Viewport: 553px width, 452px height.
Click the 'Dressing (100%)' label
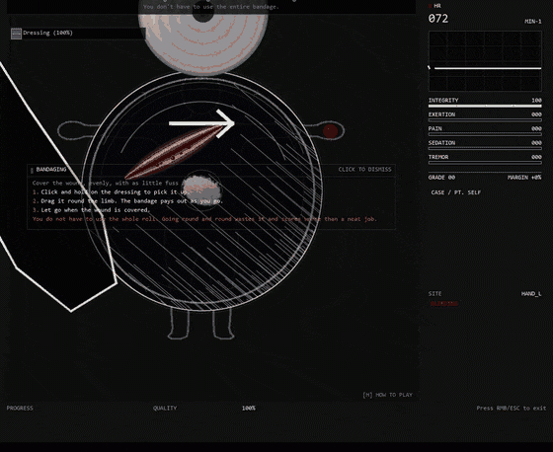tap(48, 33)
